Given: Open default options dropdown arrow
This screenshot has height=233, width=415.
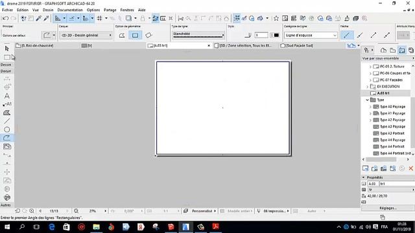Looking at the screenshot, I should [54, 35].
